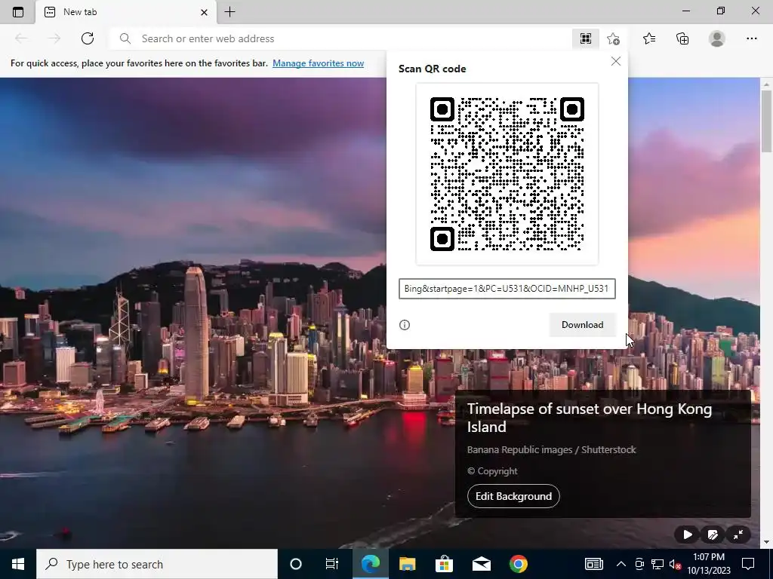Open clock showing 1:07 PM
This screenshot has width=773, height=579.
(x=709, y=564)
